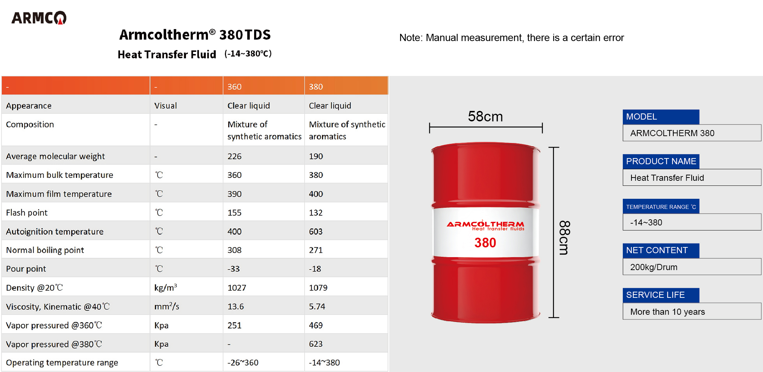Click pour point value '-18'

315,269
